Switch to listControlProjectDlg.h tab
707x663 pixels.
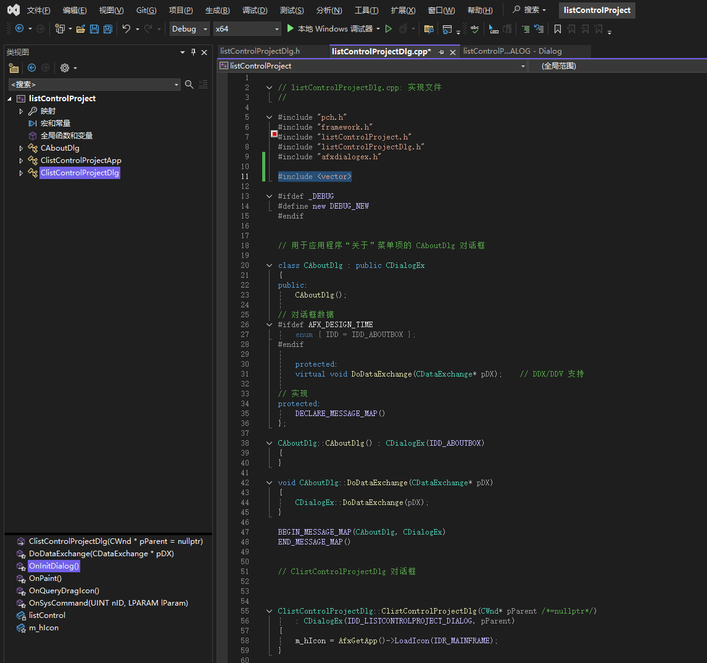pos(260,51)
